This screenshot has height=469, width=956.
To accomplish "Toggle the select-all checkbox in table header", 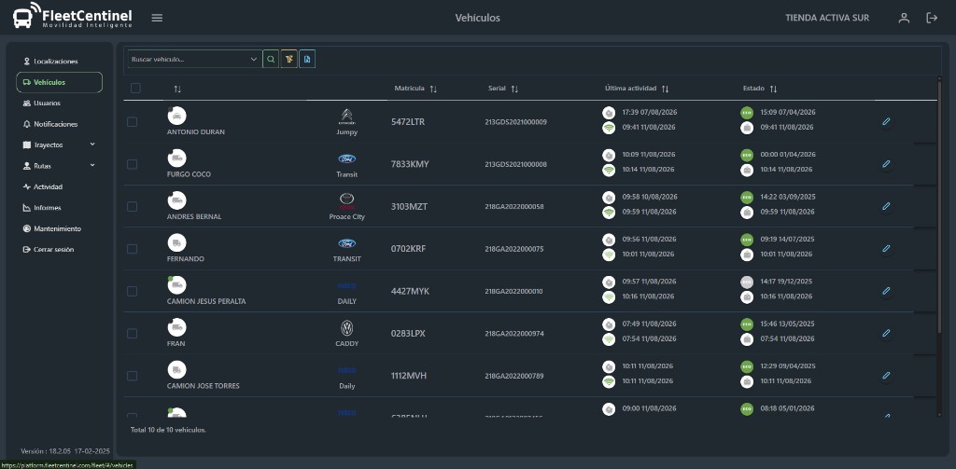I will [135, 89].
